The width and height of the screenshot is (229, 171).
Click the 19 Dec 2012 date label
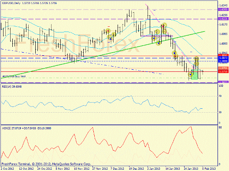[137, 169]
